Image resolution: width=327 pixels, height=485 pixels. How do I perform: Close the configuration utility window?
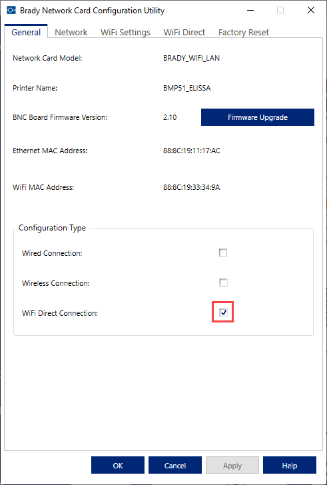click(311, 10)
